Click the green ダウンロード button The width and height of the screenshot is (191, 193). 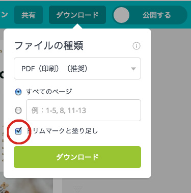click(77, 157)
